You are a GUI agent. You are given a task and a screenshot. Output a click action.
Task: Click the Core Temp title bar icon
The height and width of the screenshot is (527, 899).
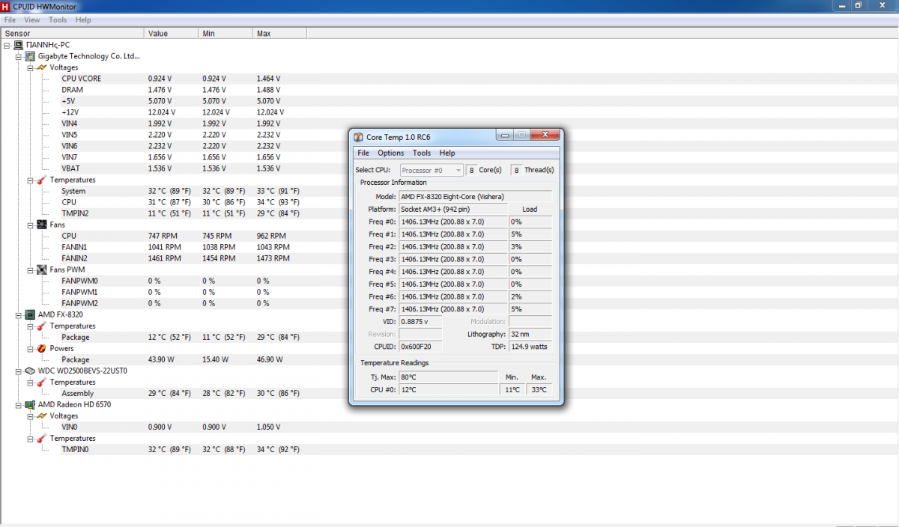(x=358, y=137)
